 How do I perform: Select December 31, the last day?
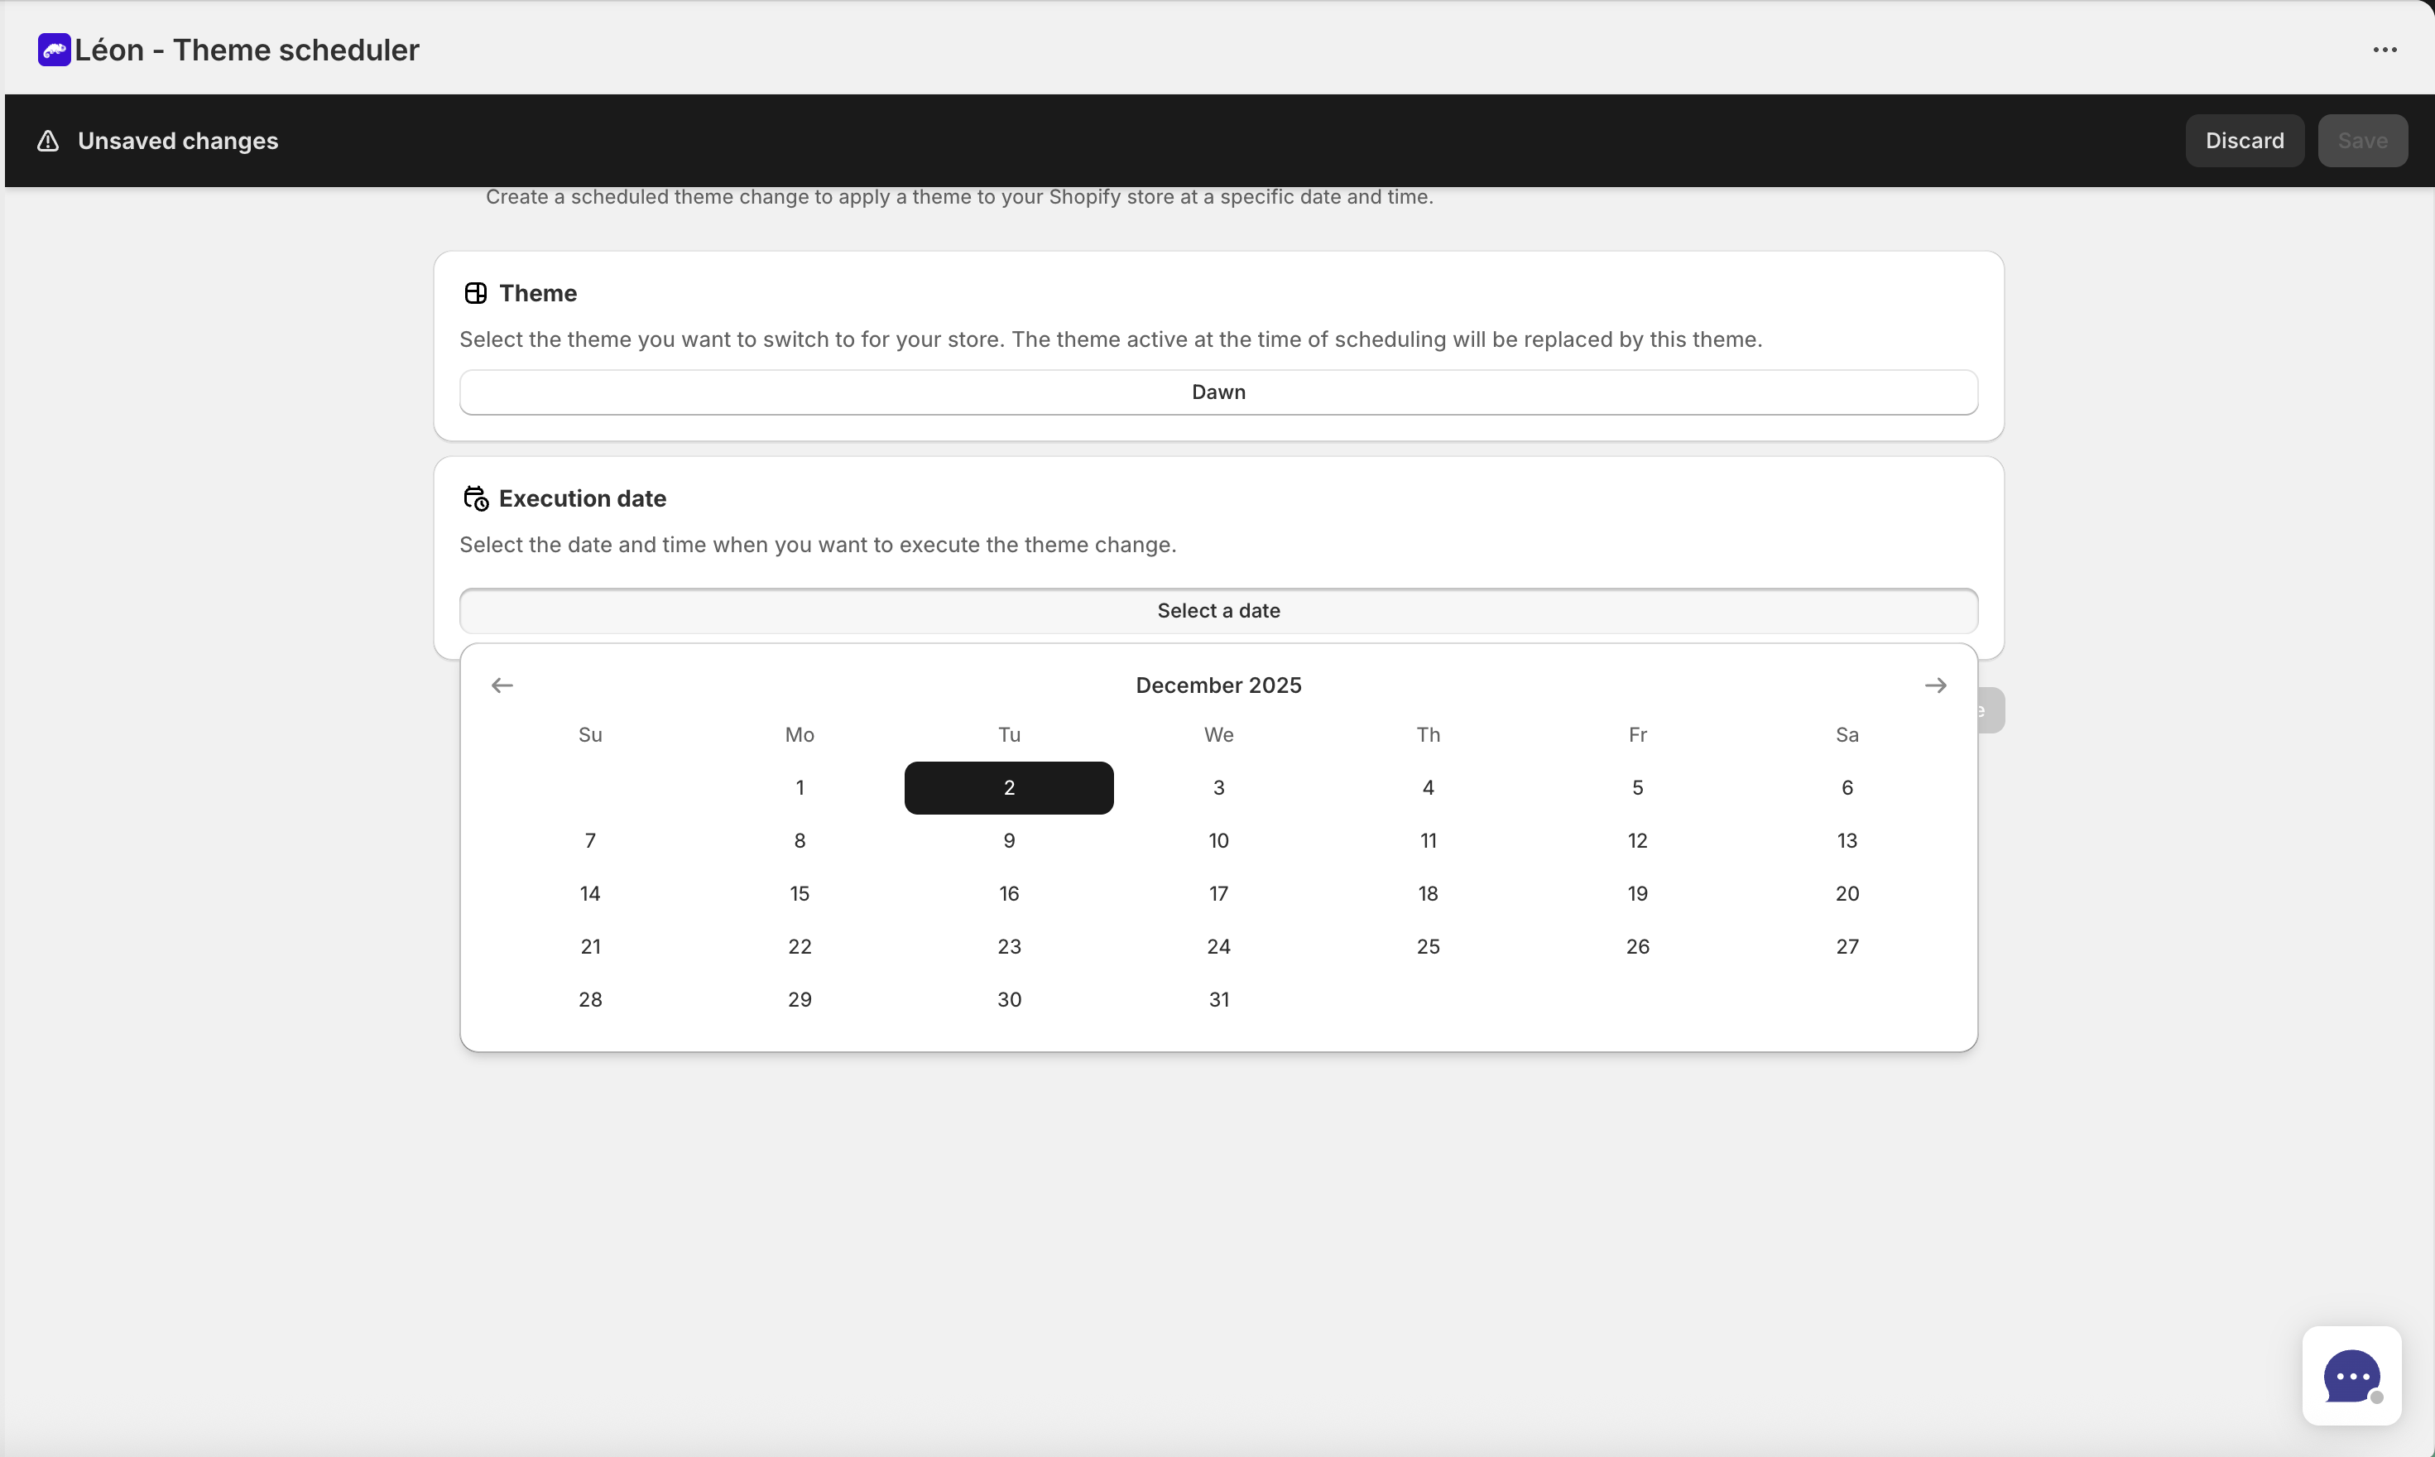point(1218,998)
